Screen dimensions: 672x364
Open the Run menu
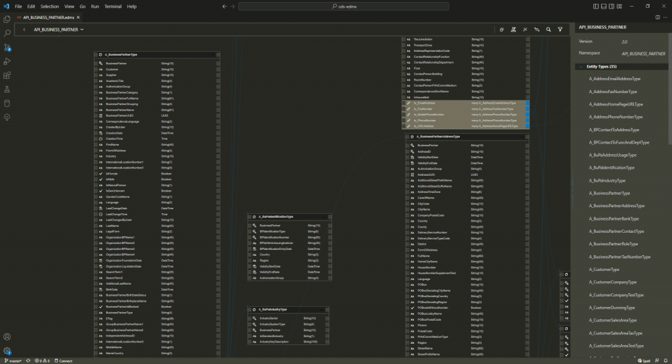[x=95, y=7]
